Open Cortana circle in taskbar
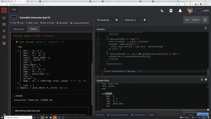 click(34, 117)
